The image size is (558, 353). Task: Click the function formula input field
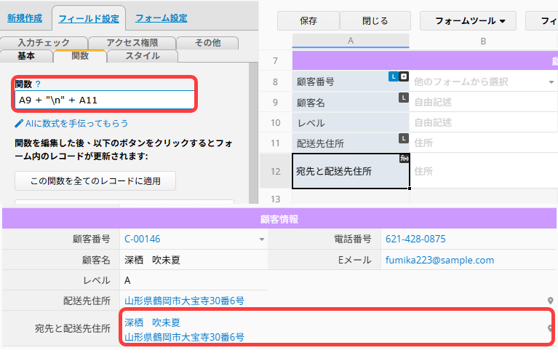(x=104, y=100)
